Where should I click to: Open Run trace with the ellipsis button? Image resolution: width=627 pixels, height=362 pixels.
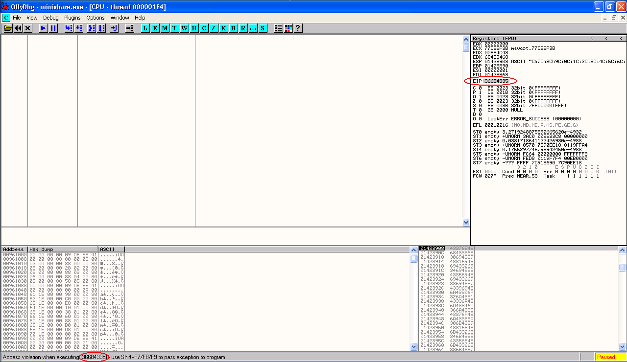253,28
